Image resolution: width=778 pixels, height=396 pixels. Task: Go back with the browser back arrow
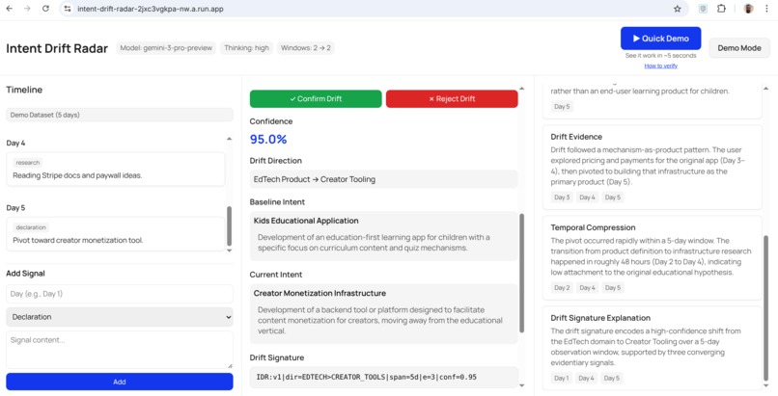pos(10,9)
